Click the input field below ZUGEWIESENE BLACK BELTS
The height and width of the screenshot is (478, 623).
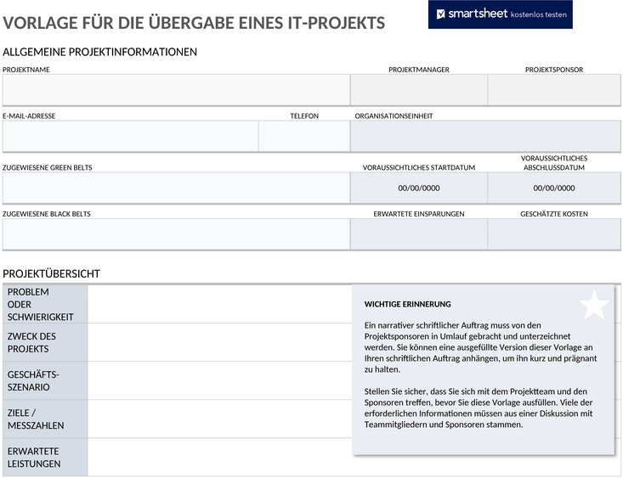click(x=177, y=234)
